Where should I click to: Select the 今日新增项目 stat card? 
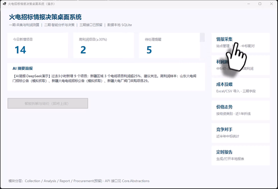(x=38, y=45)
